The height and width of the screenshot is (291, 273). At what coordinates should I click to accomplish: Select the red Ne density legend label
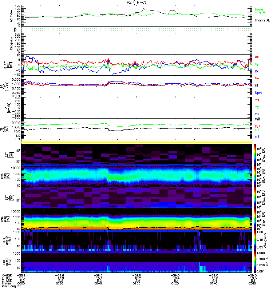pyautogui.click(x=257, y=78)
